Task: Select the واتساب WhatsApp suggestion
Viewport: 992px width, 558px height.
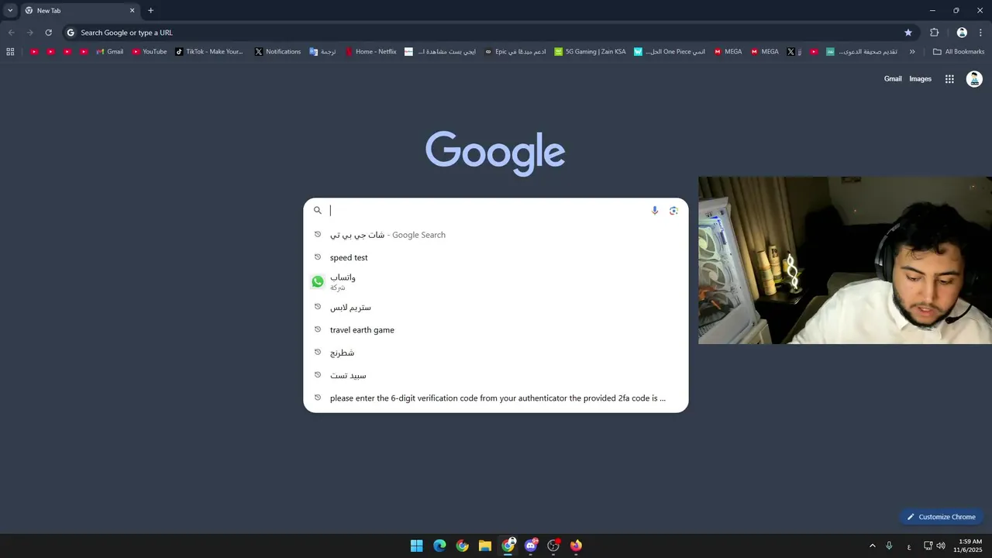Action: pos(496,282)
